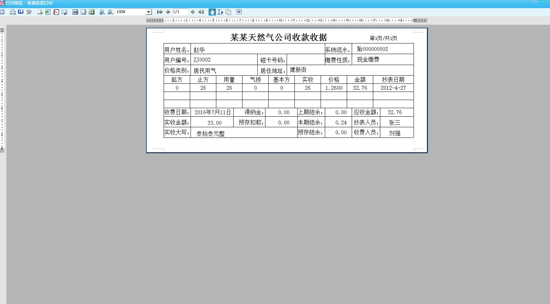Image resolution: width=550 pixels, height=304 pixels.
Task: Go to the next page
Action: pos(193,12)
